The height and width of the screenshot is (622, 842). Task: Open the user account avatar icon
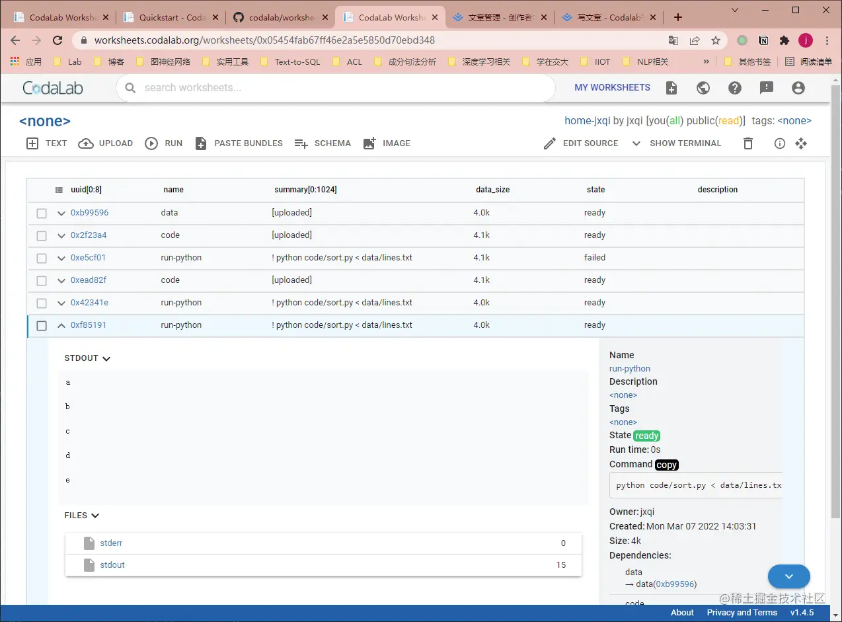(x=798, y=88)
